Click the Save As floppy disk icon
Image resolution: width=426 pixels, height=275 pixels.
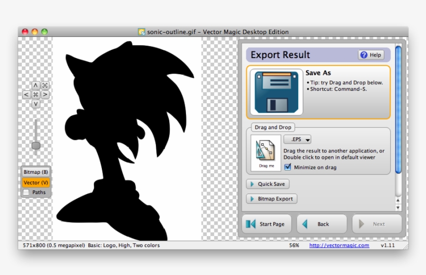[276, 92]
